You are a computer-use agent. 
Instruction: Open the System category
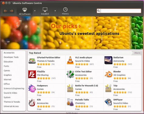pyautogui.click(x=7, y=97)
